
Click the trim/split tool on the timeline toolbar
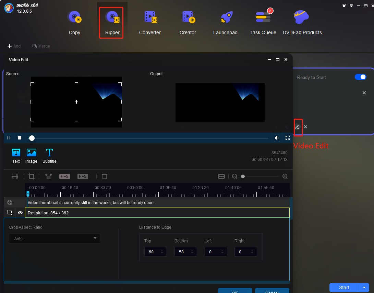point(48,176)
